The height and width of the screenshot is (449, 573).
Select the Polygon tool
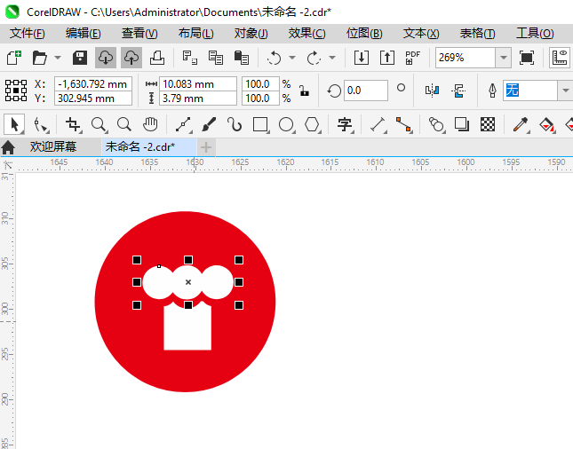(x=312, y=125)
